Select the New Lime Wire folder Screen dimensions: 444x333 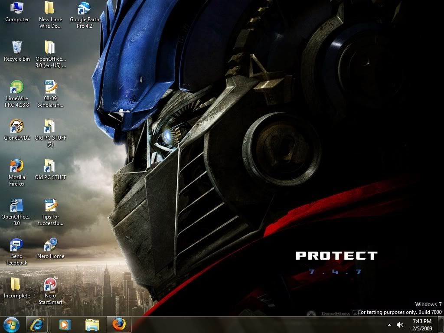coord(50,8)
